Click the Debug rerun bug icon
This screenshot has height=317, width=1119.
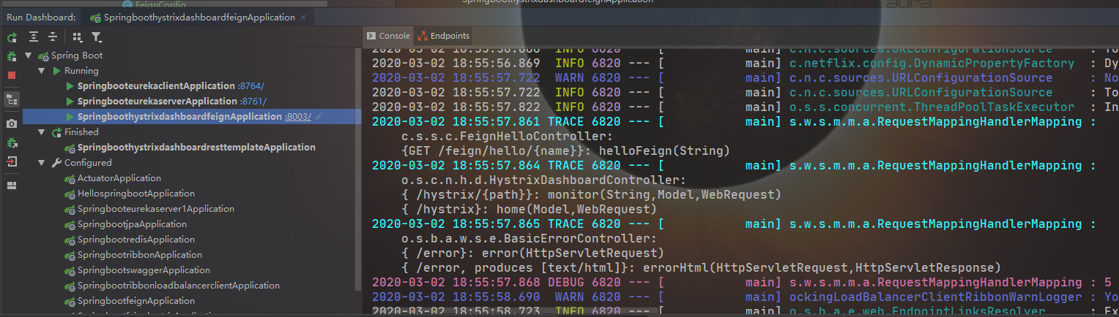click(x=12, y=56)
